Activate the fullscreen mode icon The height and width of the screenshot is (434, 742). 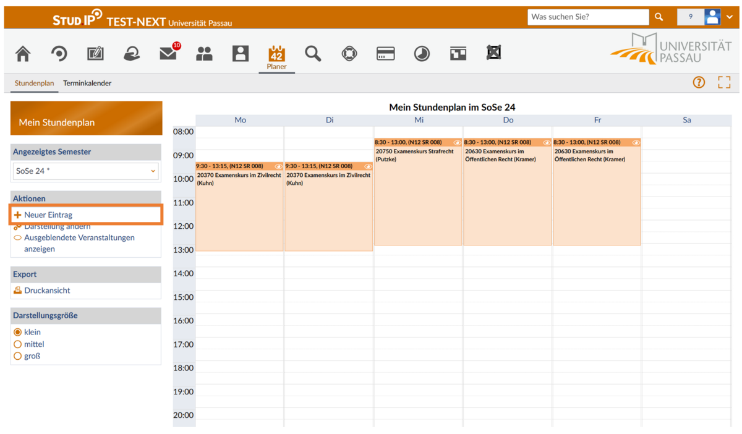(x=724, y=82)
